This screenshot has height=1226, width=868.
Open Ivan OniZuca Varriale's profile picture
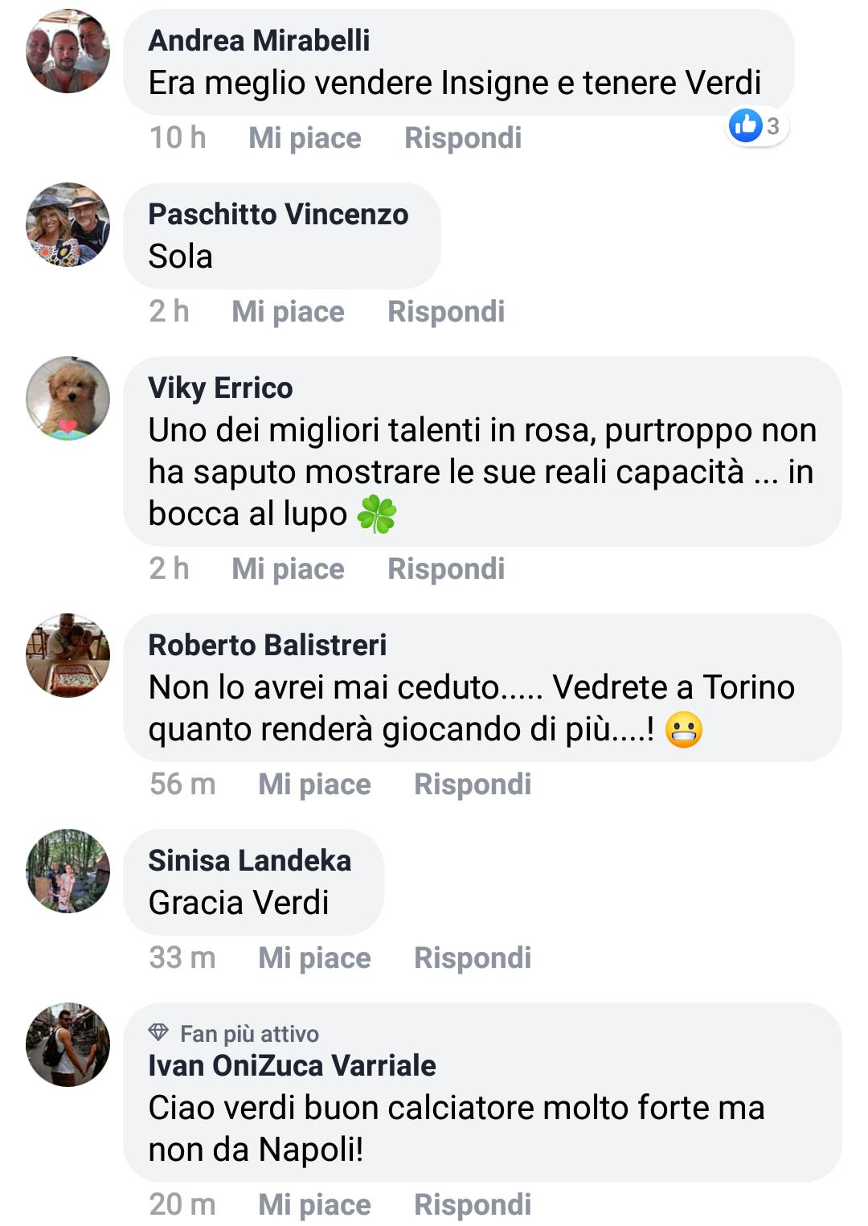point(68,1045)
